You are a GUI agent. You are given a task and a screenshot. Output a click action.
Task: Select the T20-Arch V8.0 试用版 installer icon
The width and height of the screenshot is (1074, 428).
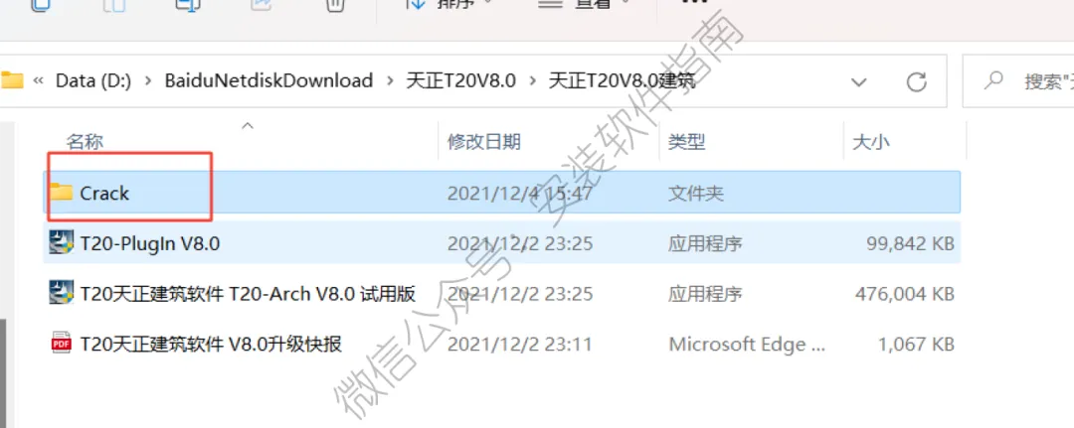point(62,293)
